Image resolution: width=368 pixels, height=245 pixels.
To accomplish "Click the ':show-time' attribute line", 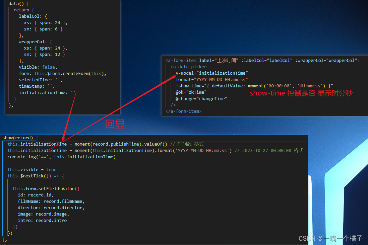I will pyautogui.click(x=254, y=86).
